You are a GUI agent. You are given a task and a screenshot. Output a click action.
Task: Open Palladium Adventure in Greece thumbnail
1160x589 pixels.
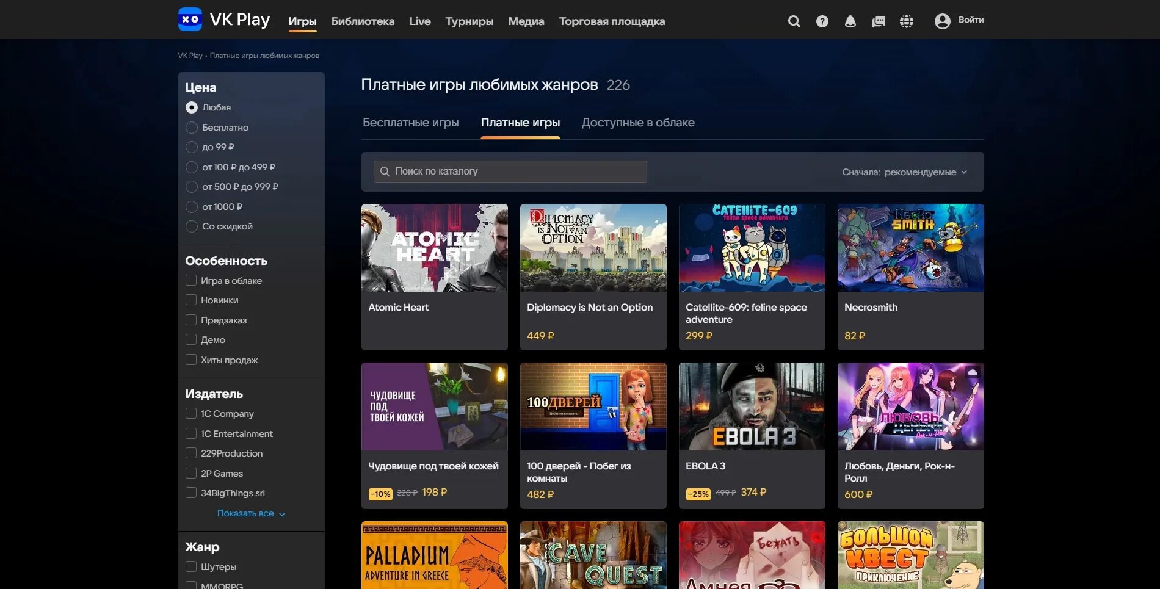(x=435, y=555)
